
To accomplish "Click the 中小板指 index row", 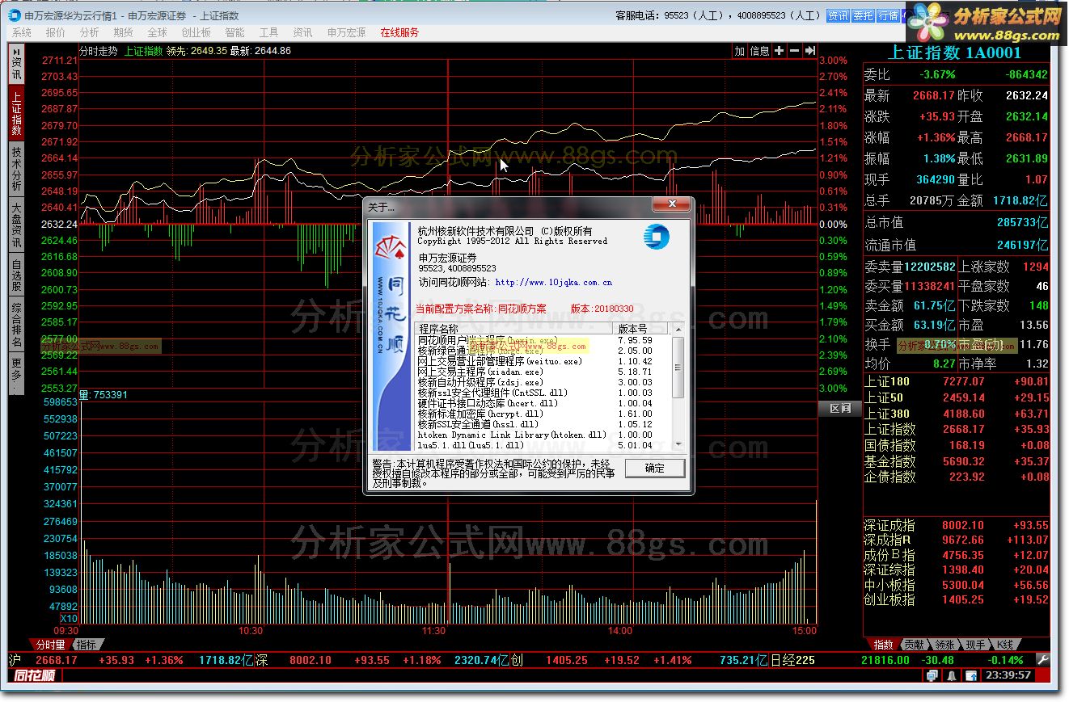I will coord(957,585).
